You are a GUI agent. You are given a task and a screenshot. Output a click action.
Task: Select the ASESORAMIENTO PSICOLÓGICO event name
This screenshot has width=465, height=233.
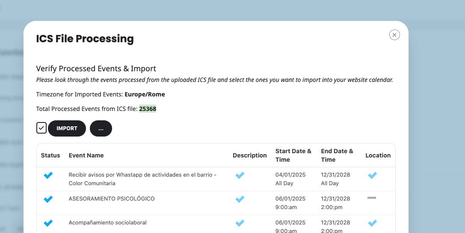[112, 199]
